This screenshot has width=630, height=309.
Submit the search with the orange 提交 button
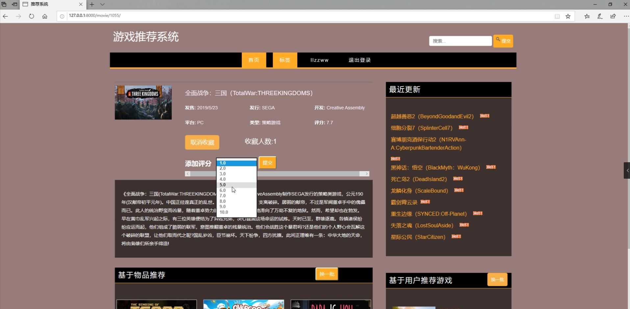503,41
